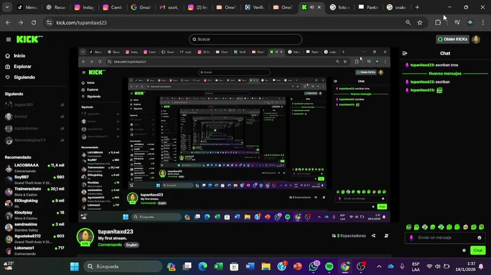Open Spotify from the taskbar
The width and height of the screenshot is (491, 275).
pos(329,267)
